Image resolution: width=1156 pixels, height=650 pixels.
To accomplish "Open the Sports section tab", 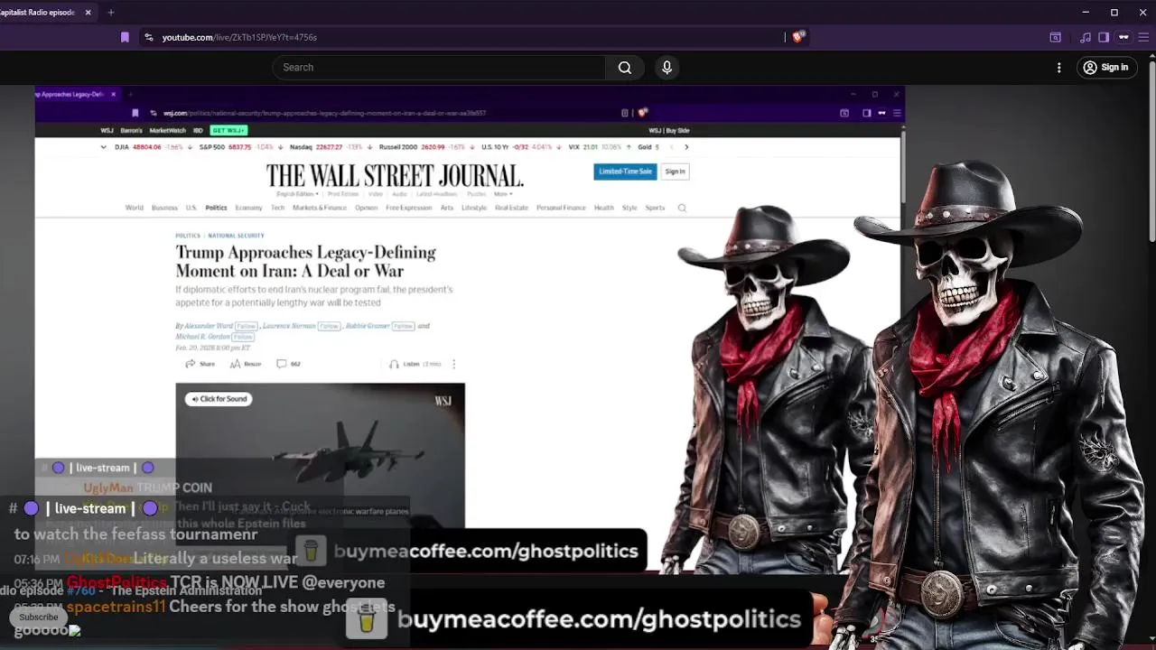I will 655,208.
